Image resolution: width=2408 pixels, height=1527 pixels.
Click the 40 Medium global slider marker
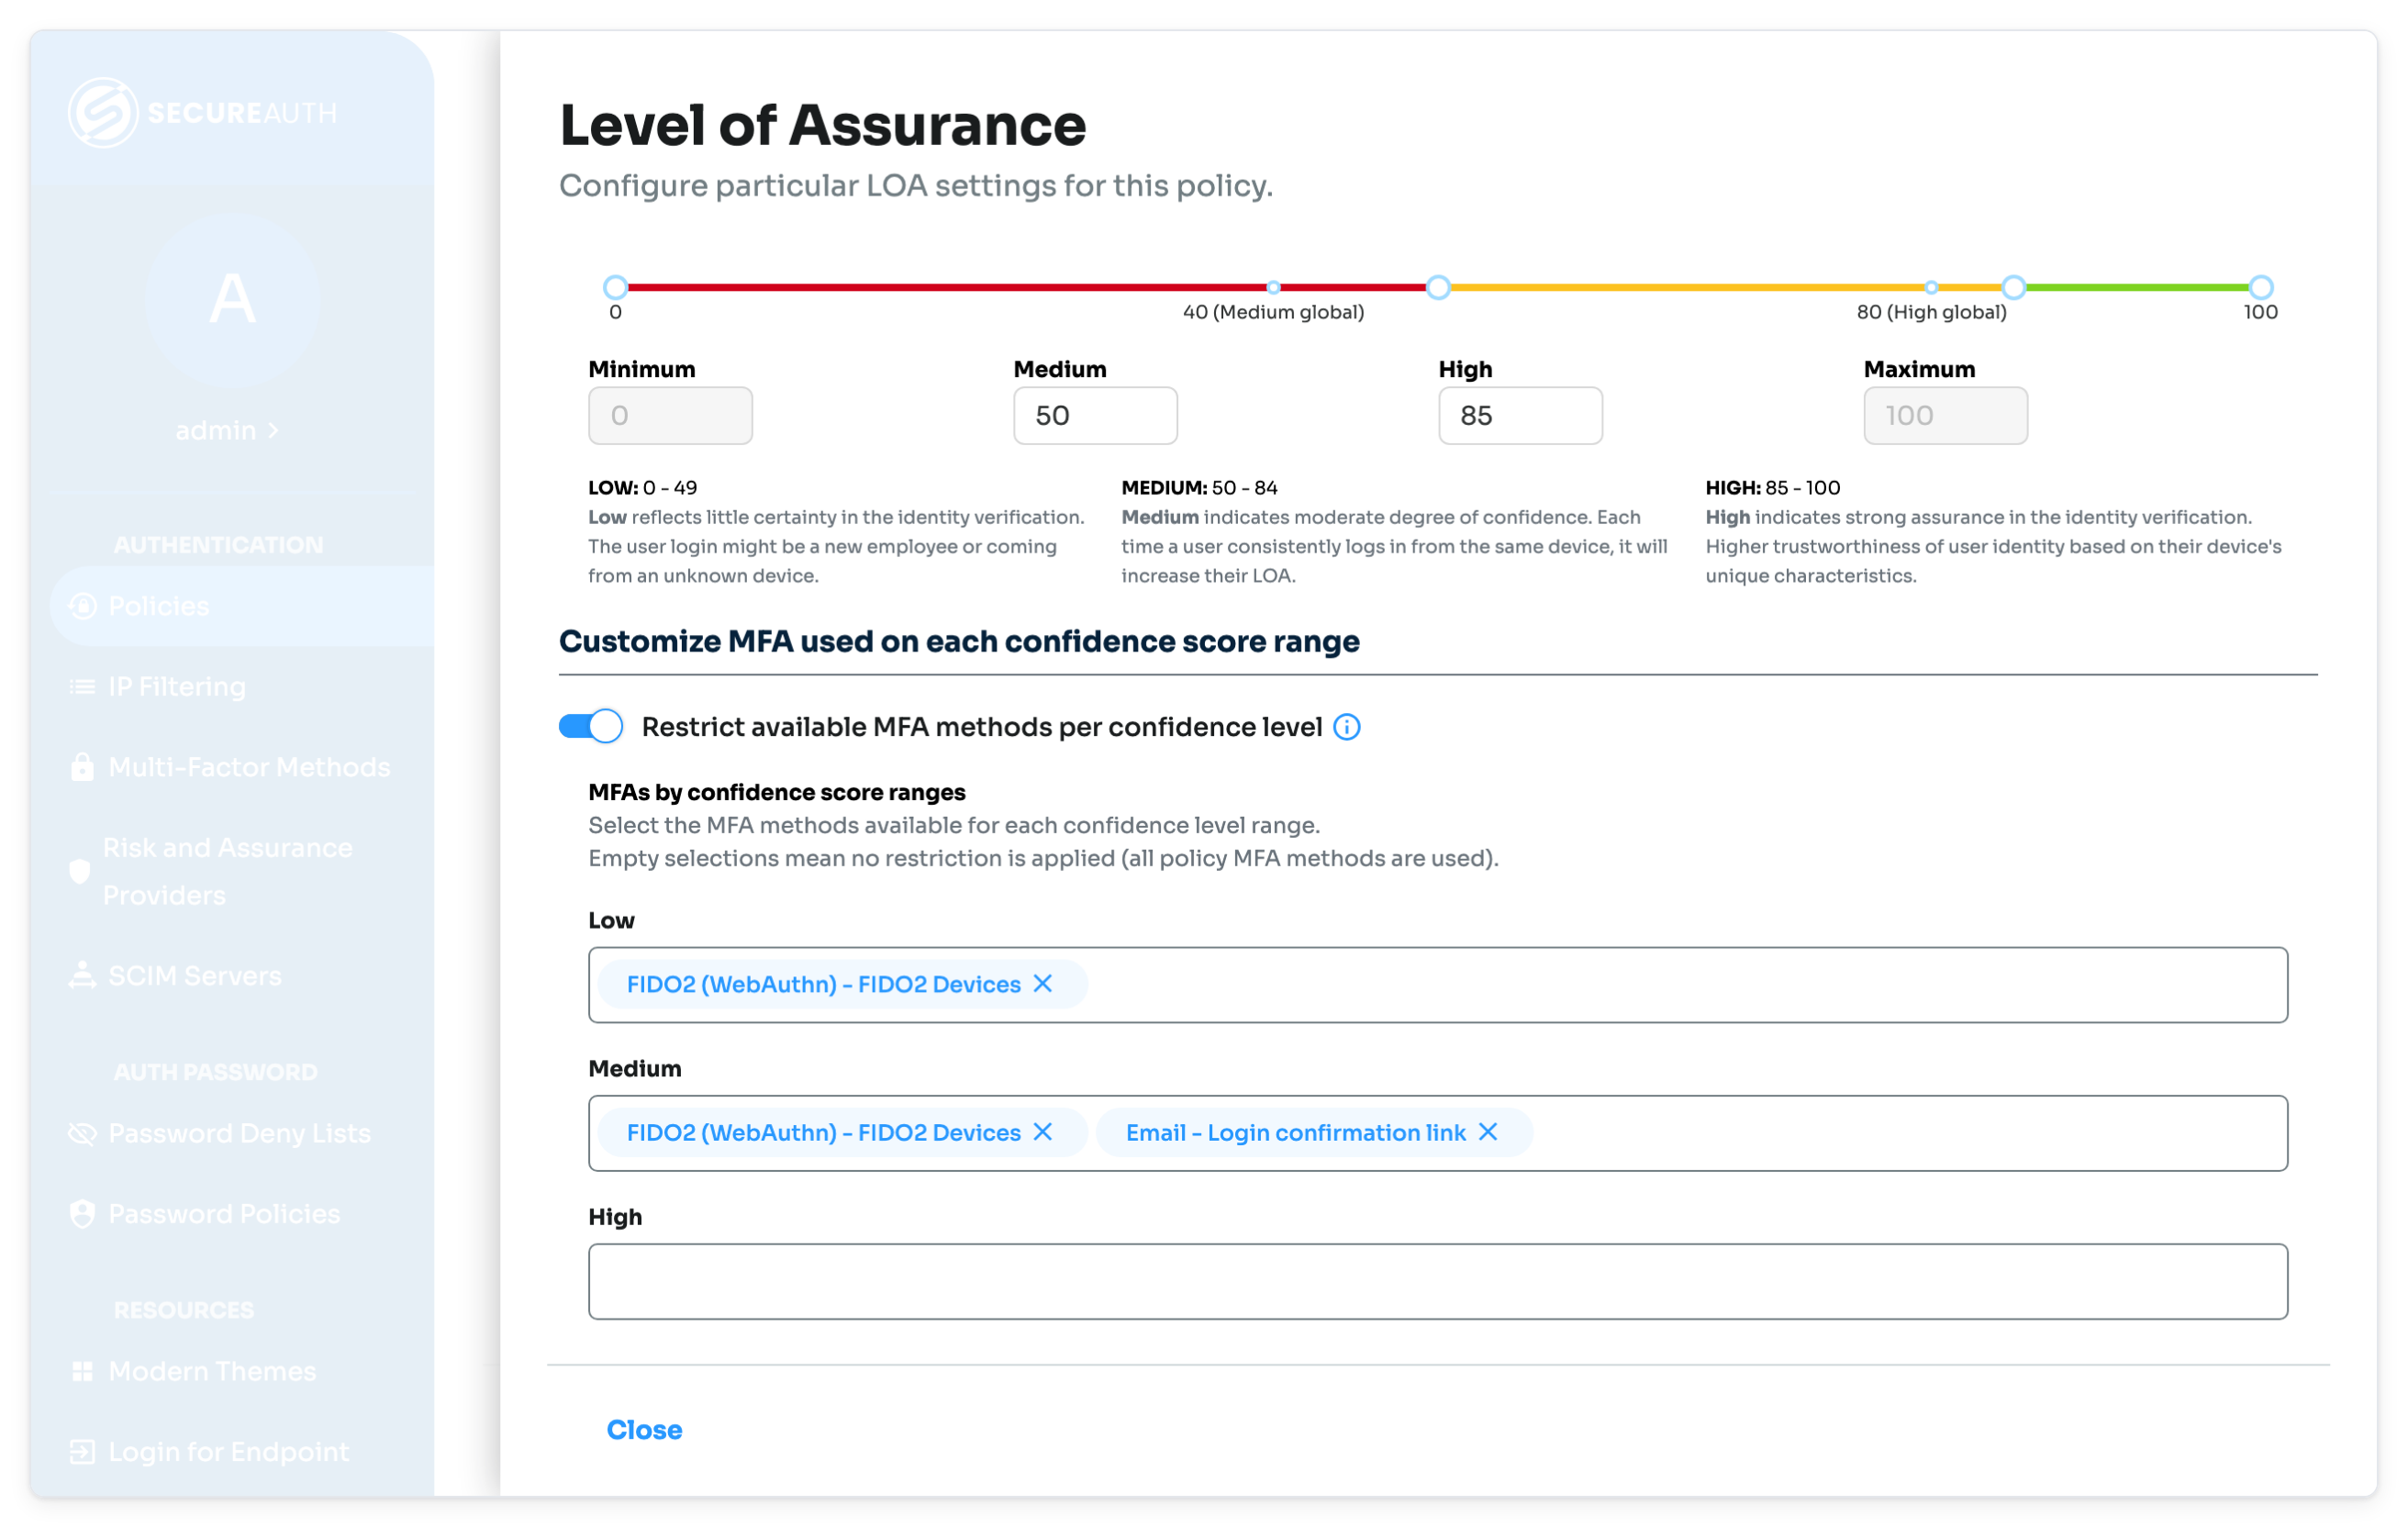pyautogui.click(x=1274, y=288)
